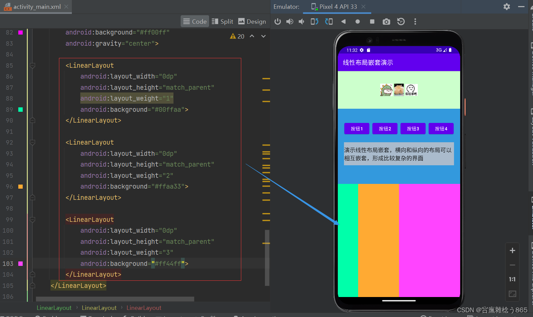Switch editor to Design view
This screenshot has height=317, width=533.
coord(252,21)
